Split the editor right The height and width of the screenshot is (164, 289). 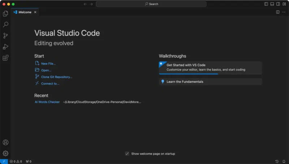click(x=278, y=12)
